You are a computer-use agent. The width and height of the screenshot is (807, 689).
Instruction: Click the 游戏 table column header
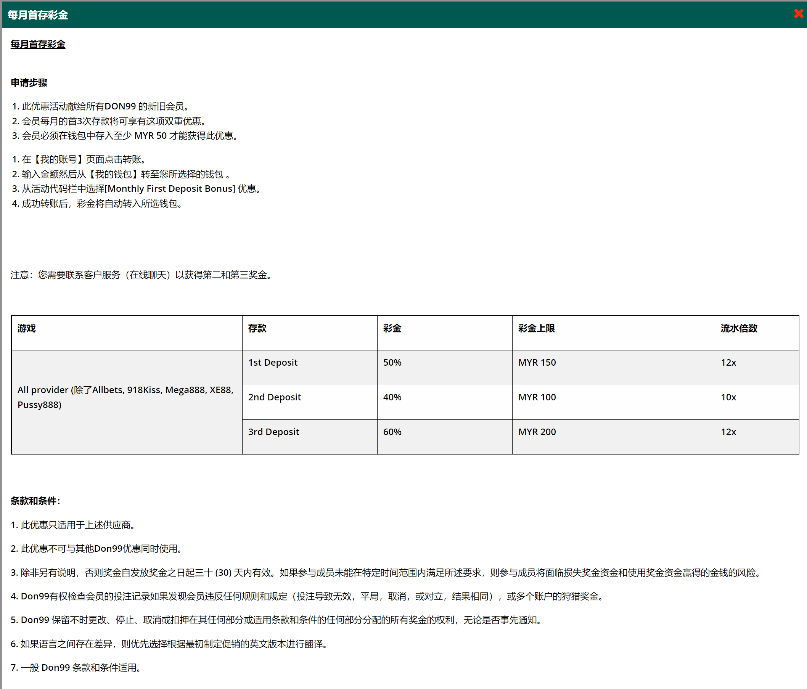(x=26, y=328)
